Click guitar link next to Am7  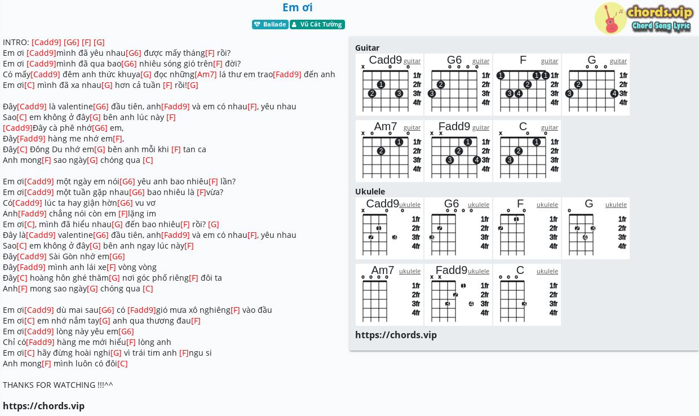(x=412, y=127)
